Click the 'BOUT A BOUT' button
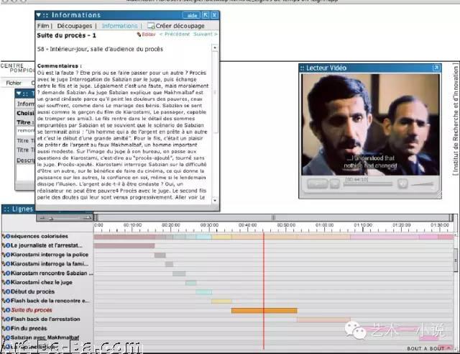This screenshot has height=354, width=460. tap(429, 348)
